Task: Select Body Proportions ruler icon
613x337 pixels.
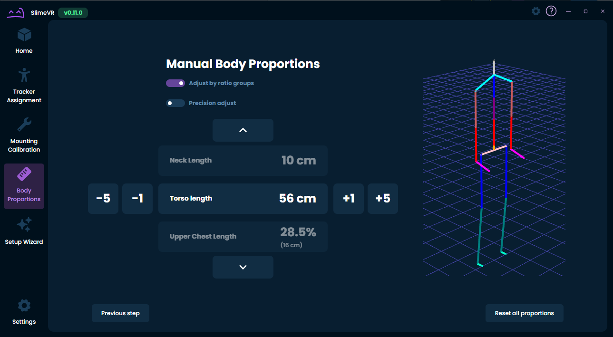Action: 24,174
